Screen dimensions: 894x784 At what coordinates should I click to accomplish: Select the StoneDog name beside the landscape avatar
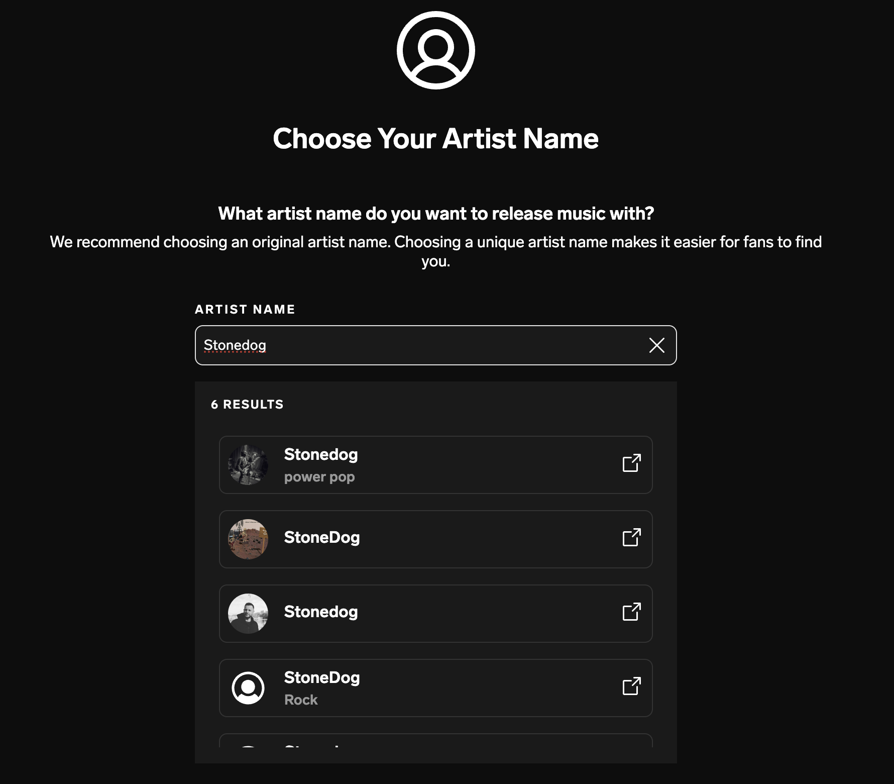(x=322, y=537)
